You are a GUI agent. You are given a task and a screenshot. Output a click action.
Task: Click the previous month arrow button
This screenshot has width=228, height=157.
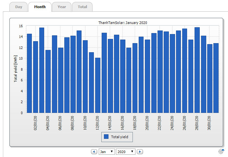[94, 151]
